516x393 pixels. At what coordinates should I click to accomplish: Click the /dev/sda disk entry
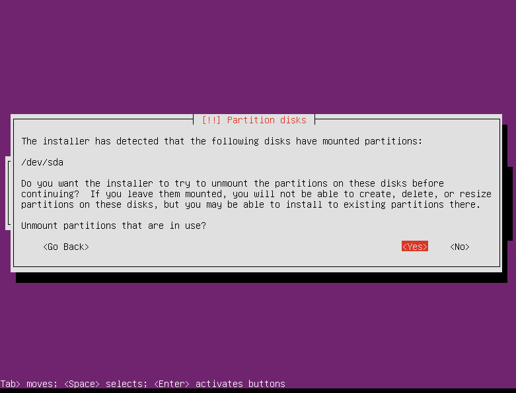click(x=42, y=162)
